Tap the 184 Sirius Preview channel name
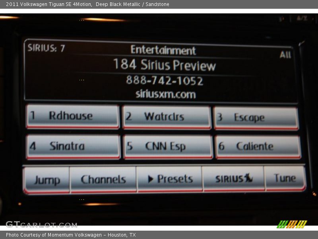This screenshot has height=239, width=318. (x=165, y=65)
